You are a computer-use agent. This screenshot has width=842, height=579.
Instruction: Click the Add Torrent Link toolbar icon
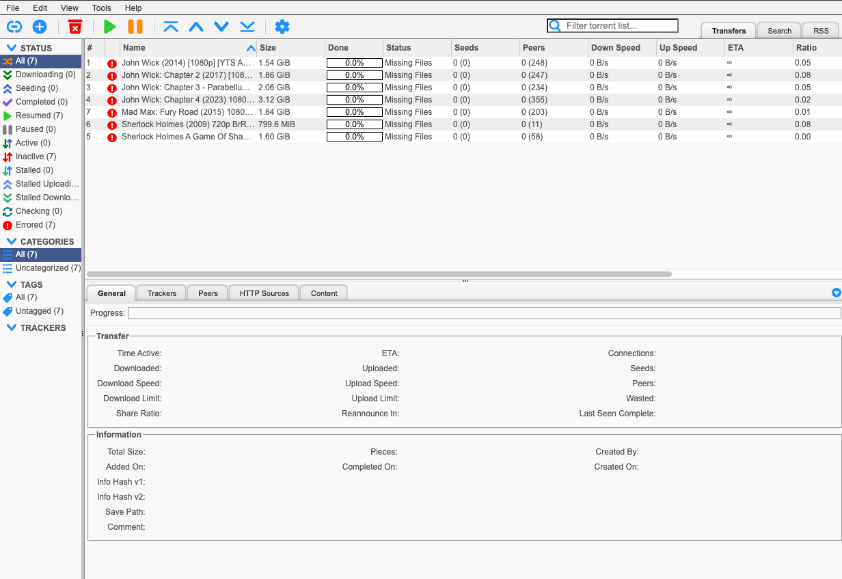pyautogui.click(x=14, y=27)
